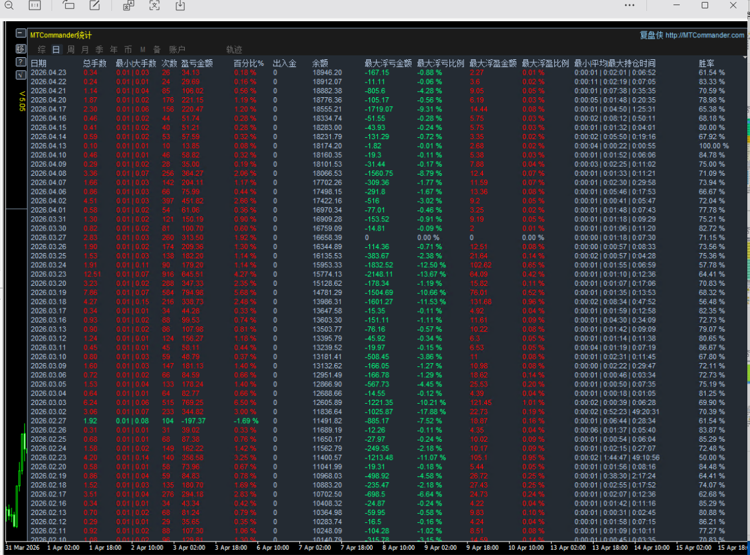This screenshot has height=555, width=750.
Task: Switch to the 备 tab
Action: [157, 50]
